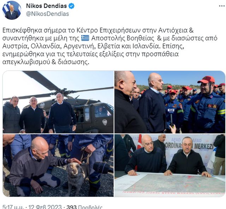Click the Turkish flag in map photo
This screenshot has width=226, height=209.
tap(139, 142)
